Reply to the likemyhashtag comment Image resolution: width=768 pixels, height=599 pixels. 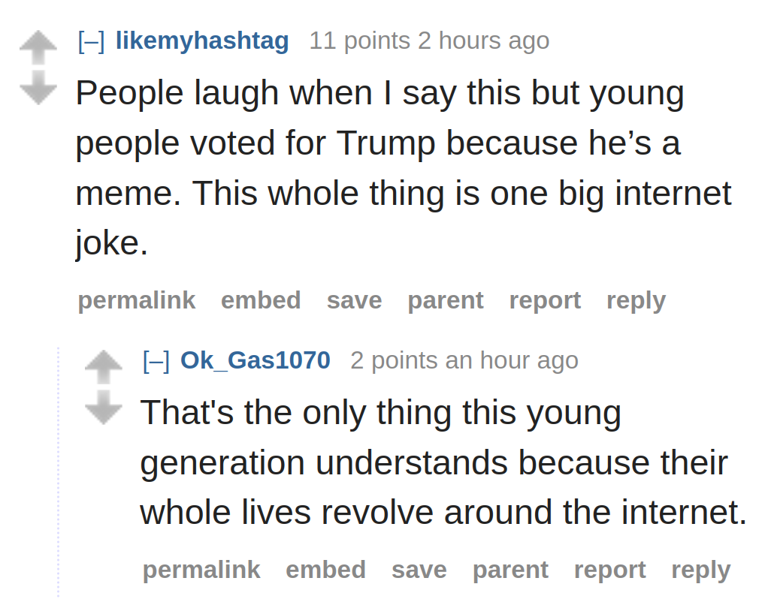point(636,300)
